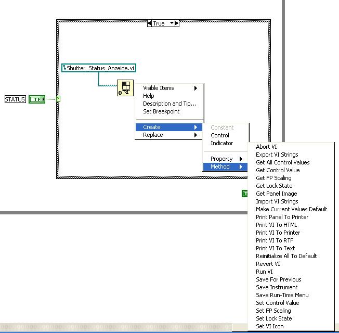
Task: Click the STATUS label
Action: pos(15,99)
